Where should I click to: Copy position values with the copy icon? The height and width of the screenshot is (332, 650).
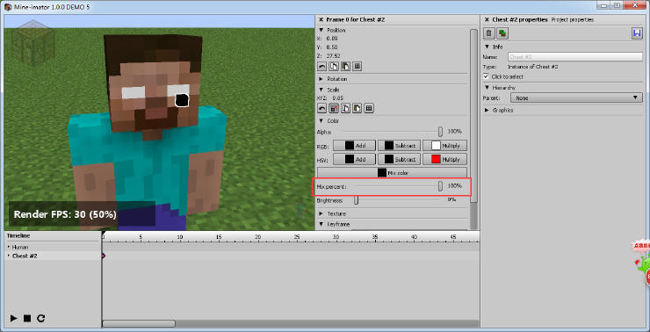point(333,67)
